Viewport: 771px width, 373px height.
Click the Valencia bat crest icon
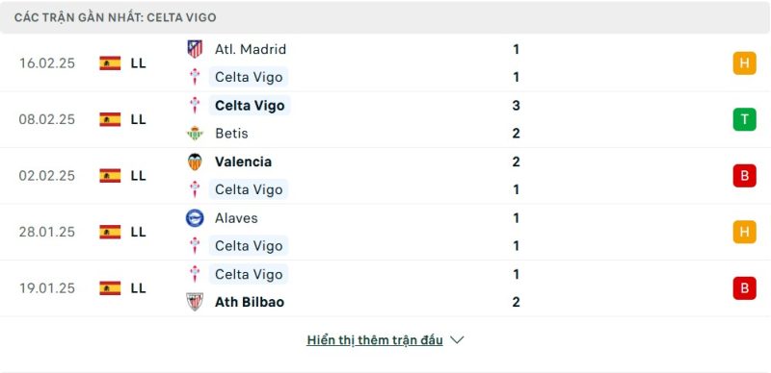click(x=195, y=162)
